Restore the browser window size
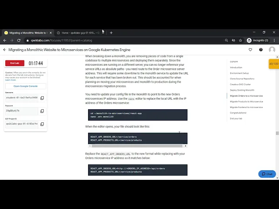This screenshot has height=209, width=279. pos(264,32)
